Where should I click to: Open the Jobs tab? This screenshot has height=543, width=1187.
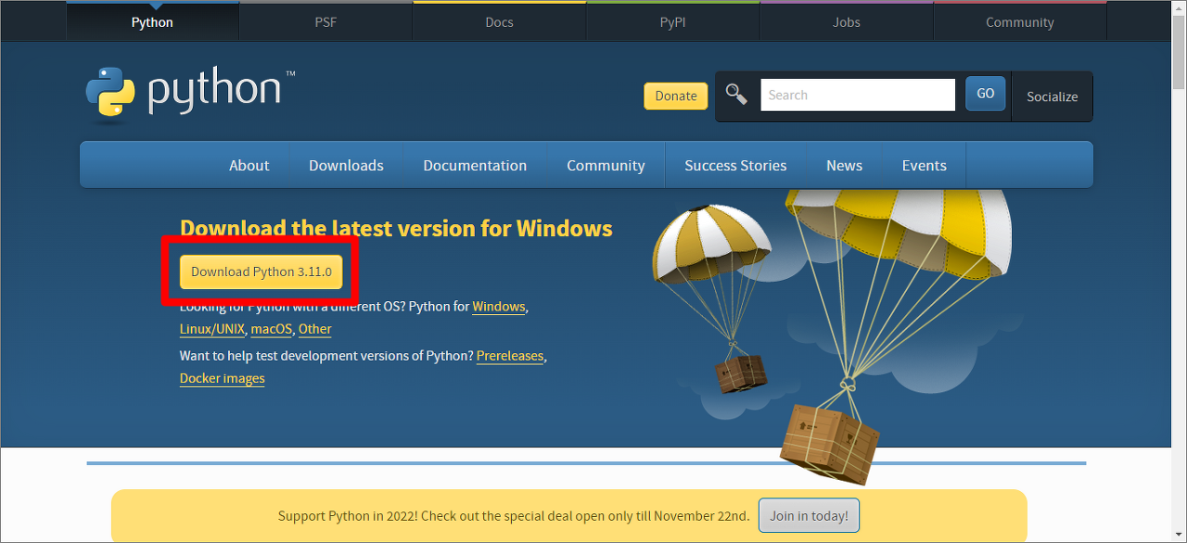[x=847, y=21]
